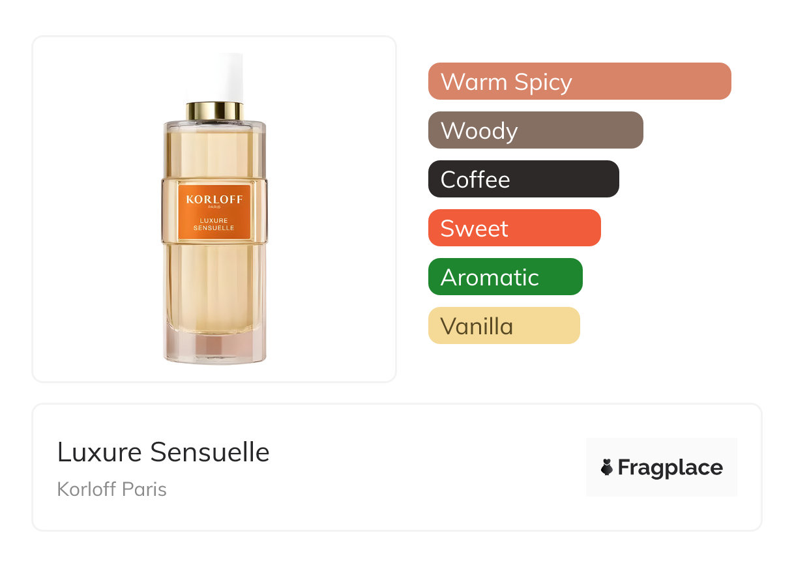Open the Korloff Paris brand link
Screen dimensions: 794x563
(112, 489)
